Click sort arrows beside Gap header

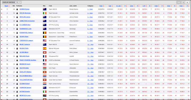click(112, 6)
